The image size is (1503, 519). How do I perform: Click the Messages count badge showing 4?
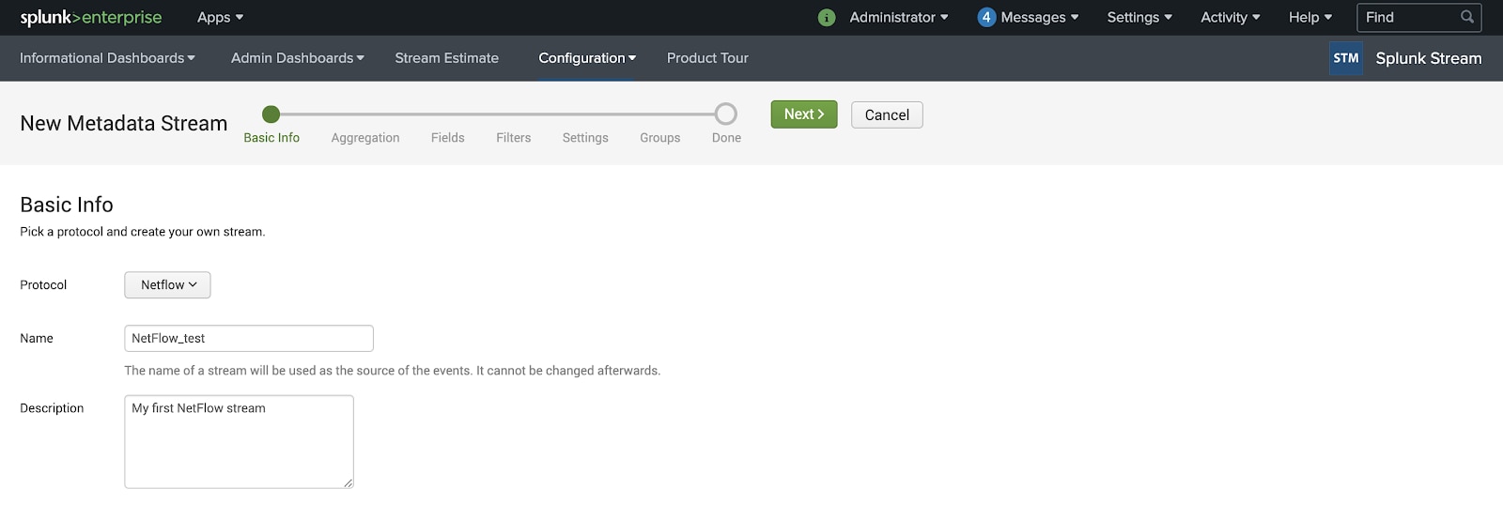[986, 17]
